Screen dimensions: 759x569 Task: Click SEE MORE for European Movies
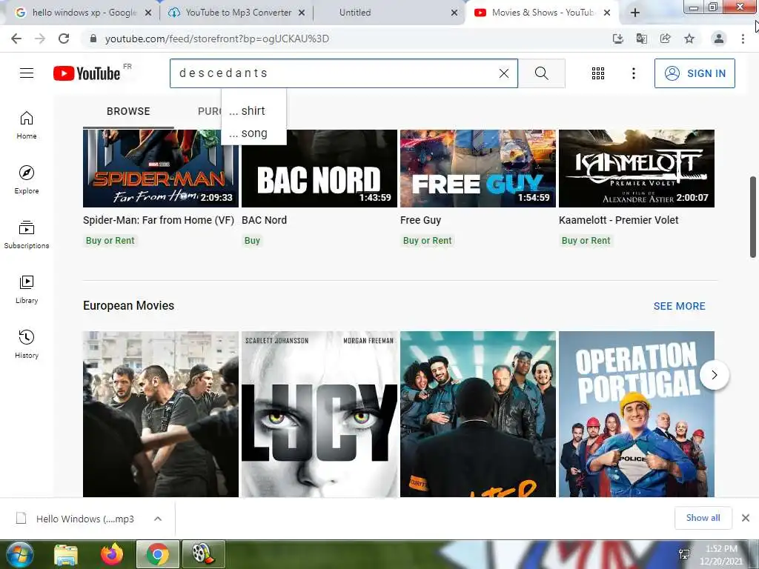click(679, 306)
